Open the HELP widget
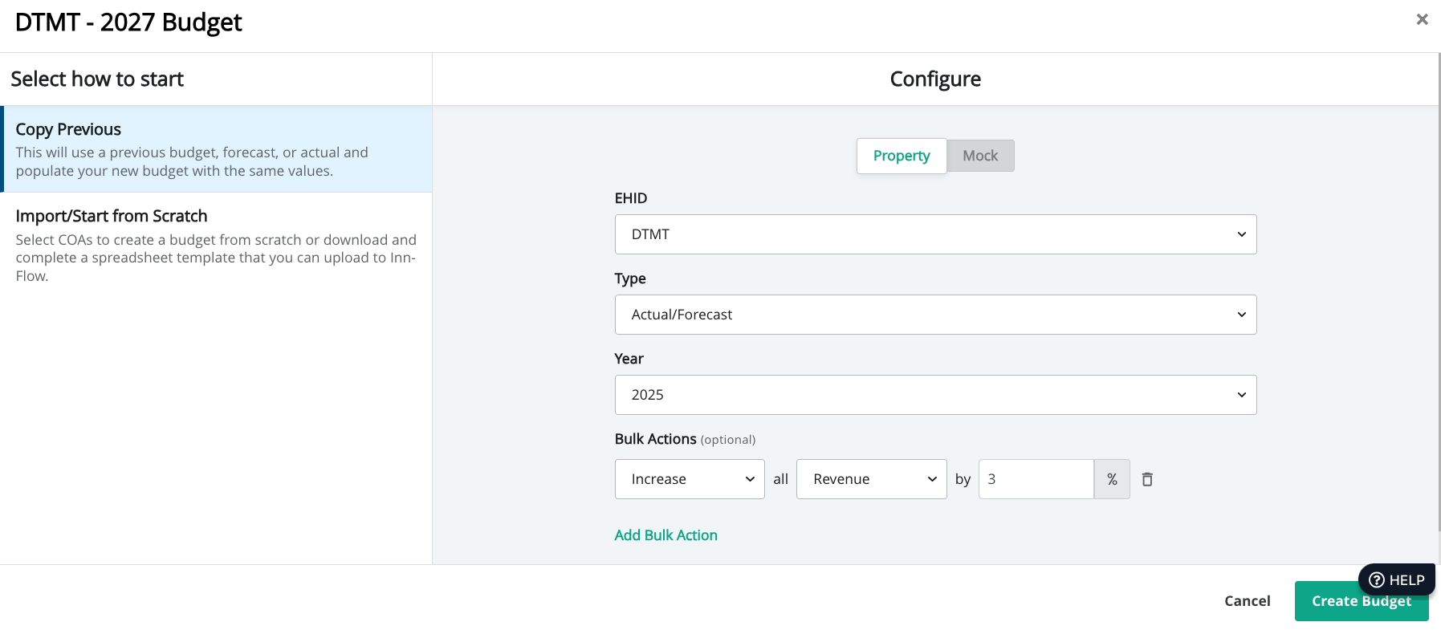 click(x=1396, y=579)
